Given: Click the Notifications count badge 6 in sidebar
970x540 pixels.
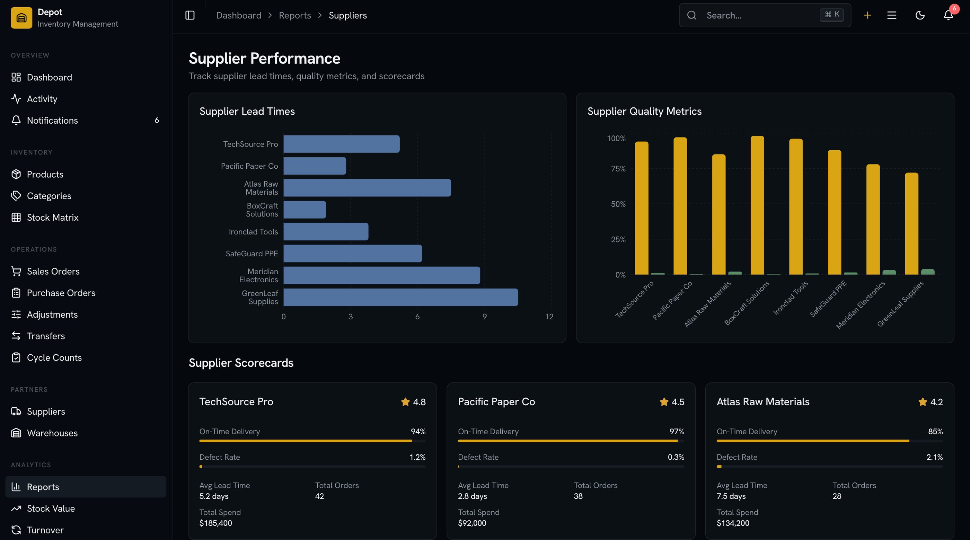Looking at the screenshot, I should (157, 120).
